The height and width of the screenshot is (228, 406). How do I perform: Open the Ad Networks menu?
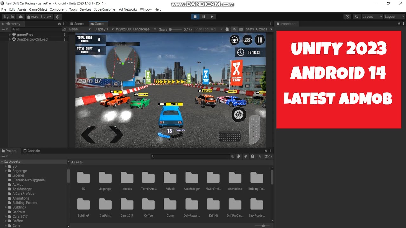[x=128, y=9]
